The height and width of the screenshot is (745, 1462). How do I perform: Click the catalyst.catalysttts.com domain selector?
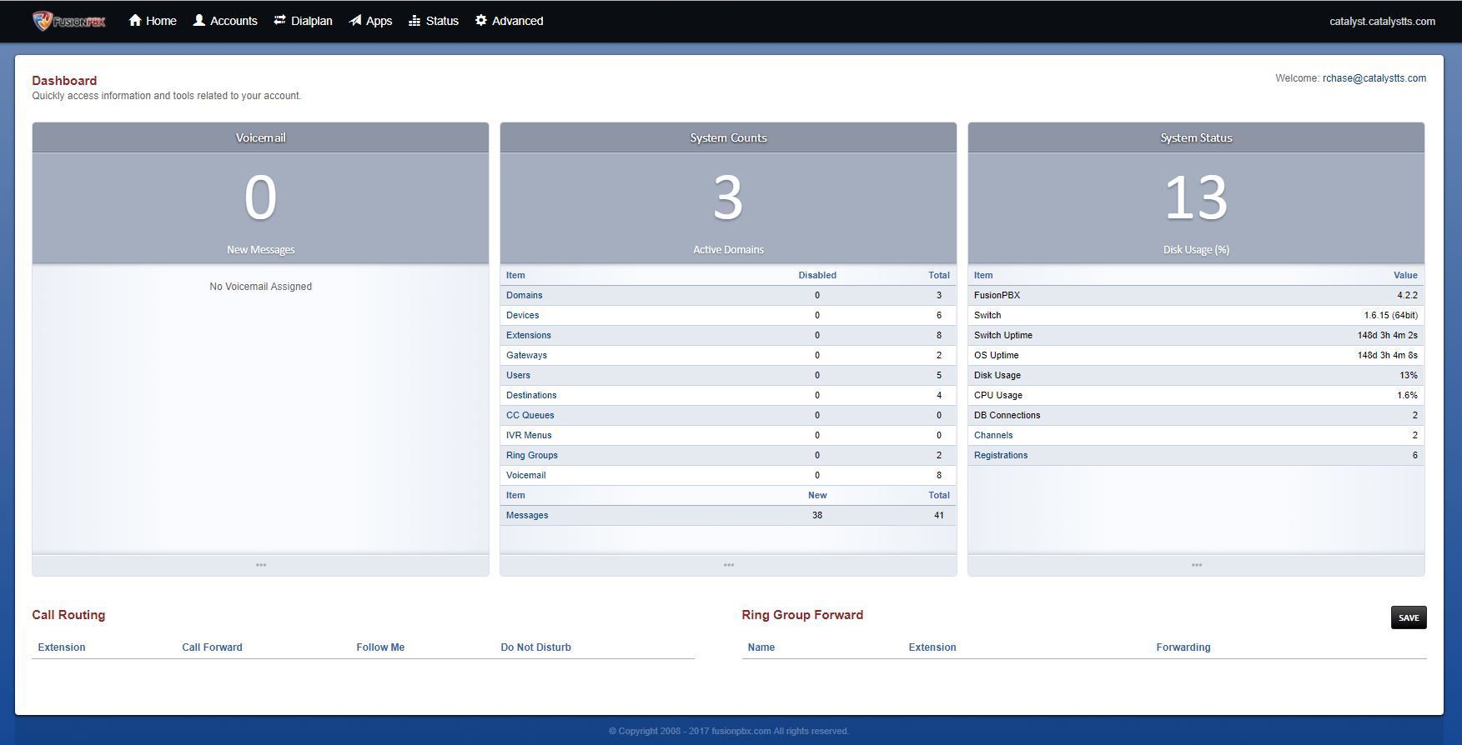(x=1382, y=22)
